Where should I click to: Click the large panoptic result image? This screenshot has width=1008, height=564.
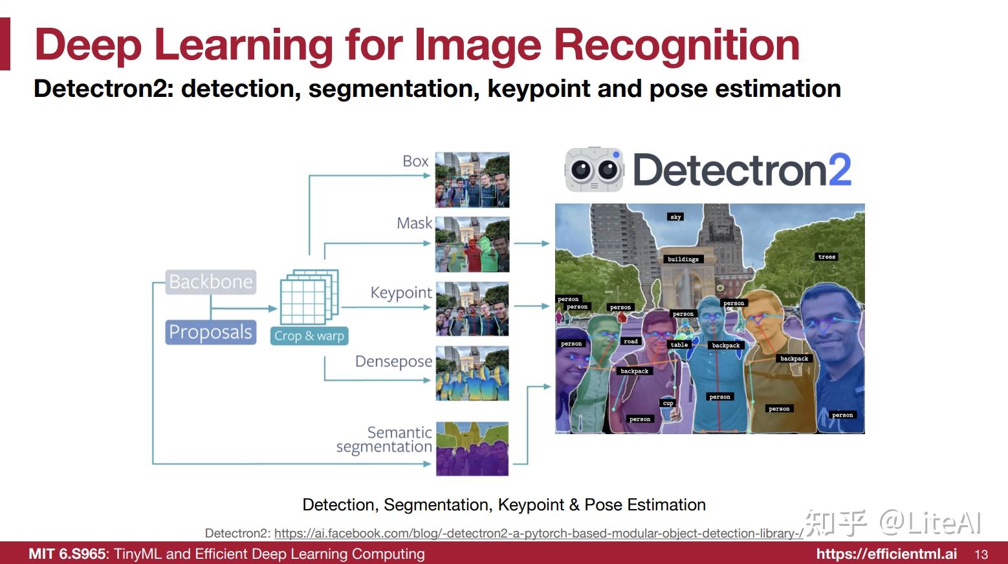coord(710,319)
